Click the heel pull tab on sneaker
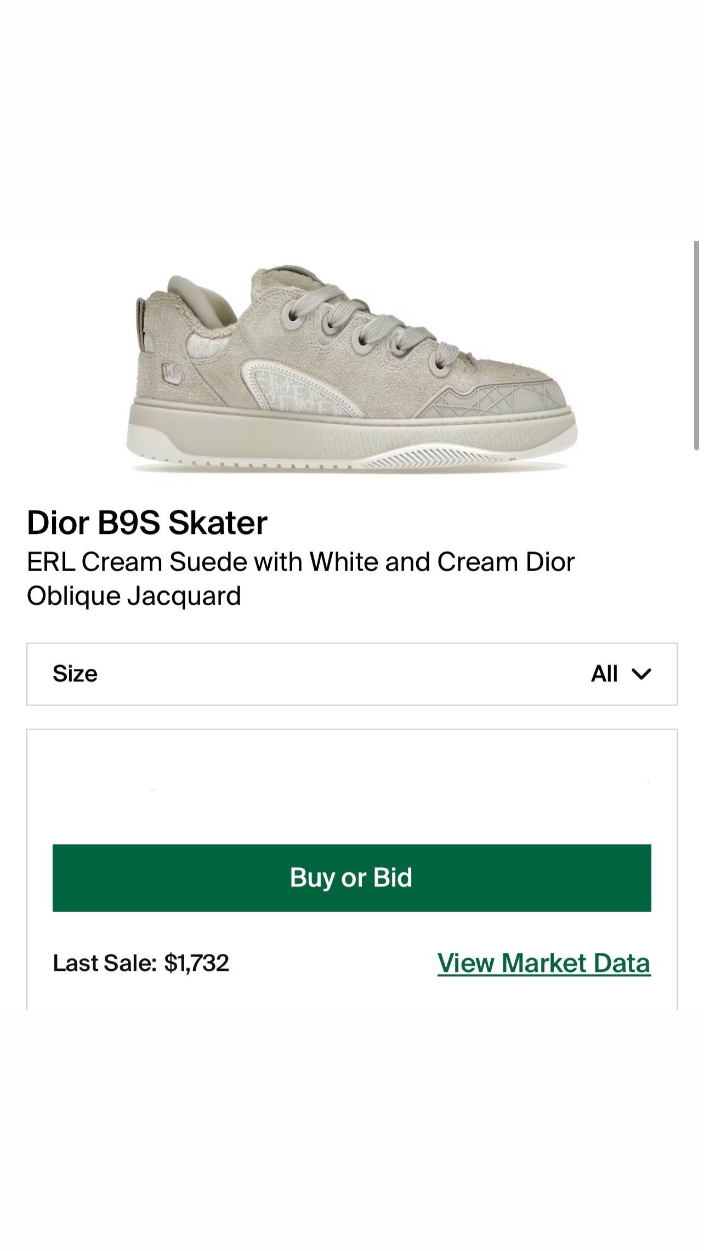The height and width of the screenshot is (1251, 704). click(144, 323)
